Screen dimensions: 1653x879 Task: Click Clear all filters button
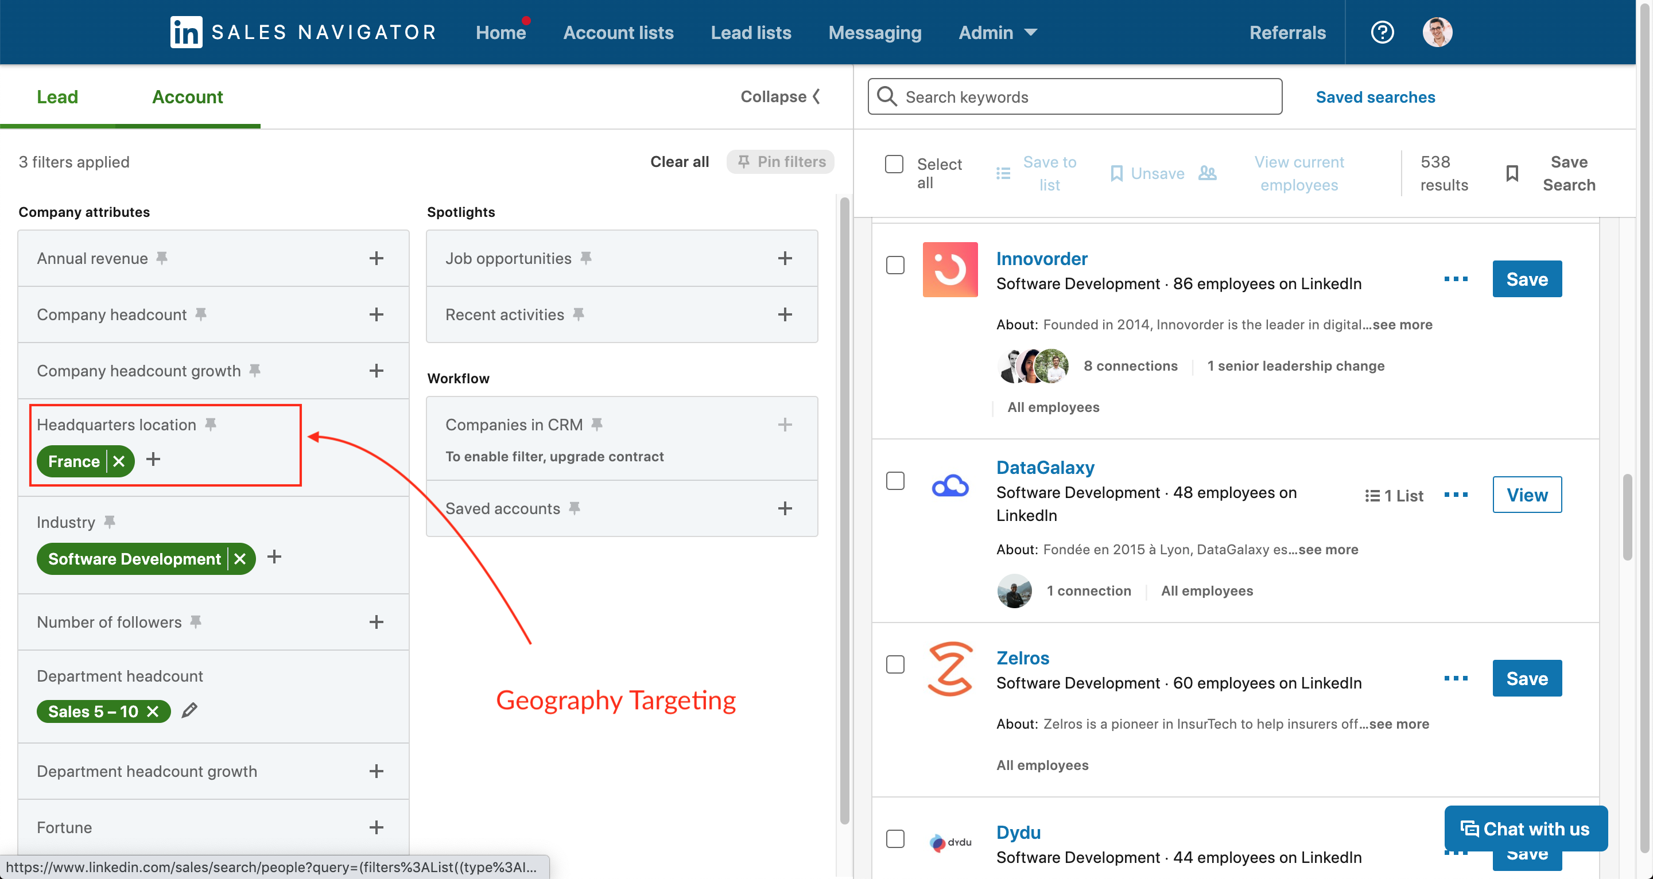(x=678, y=161)
